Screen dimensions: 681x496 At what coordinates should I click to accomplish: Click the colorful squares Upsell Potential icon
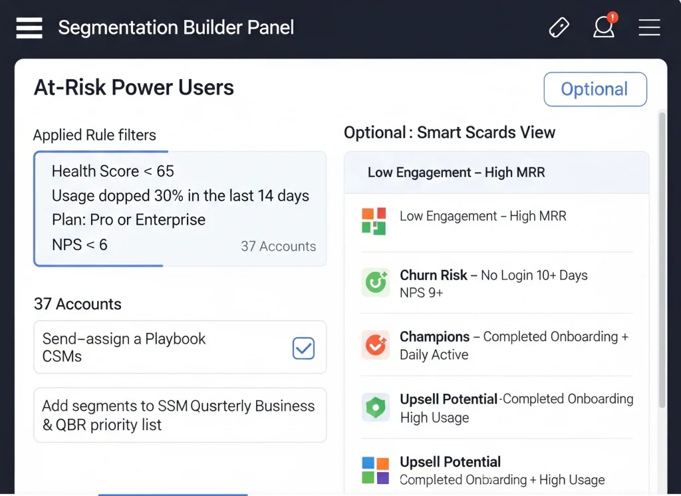[x=375, y=470]
